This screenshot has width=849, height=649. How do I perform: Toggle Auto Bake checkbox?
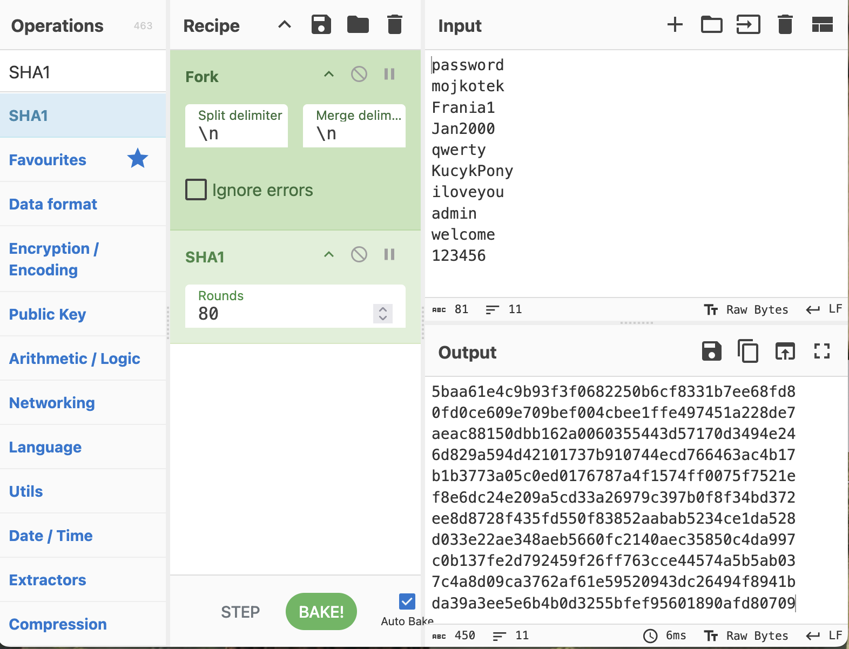(x=407, y=601)
